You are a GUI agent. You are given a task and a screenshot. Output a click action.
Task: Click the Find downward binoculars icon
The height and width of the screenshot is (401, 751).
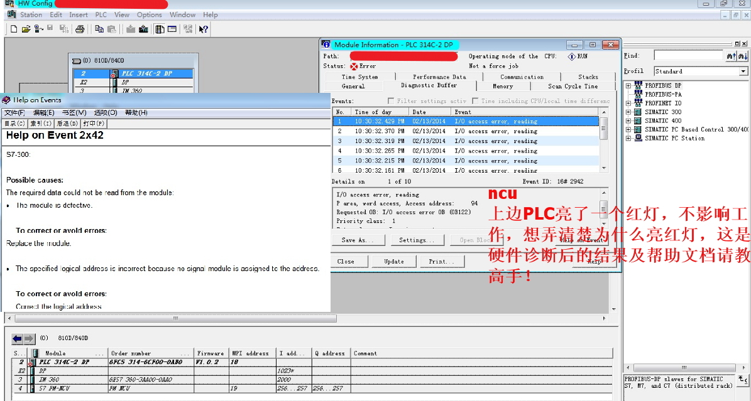(742, 56)
